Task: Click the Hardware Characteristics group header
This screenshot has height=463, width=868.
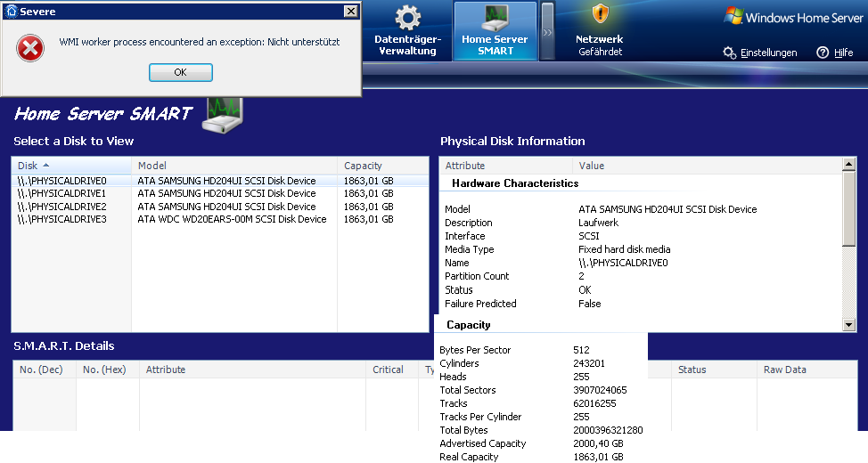Action: click(x=515, y=183)
